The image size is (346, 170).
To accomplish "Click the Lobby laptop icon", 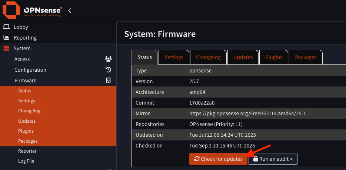I will click(6, 27).
